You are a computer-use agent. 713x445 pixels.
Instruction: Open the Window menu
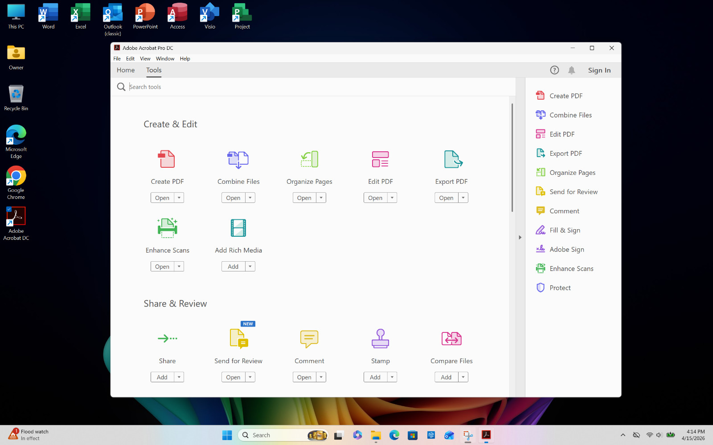(165, 59)
